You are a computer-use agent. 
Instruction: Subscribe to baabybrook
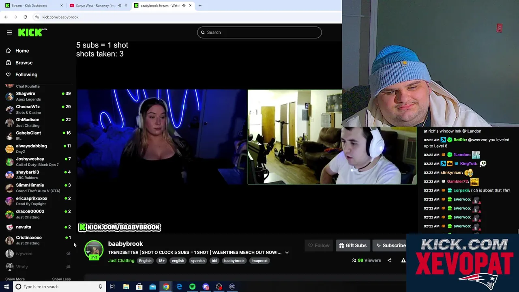[390, 245]
